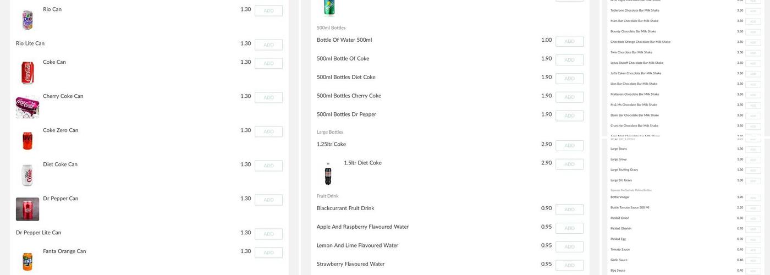Click the 500ml Bottles Cherry Coke item name
Image resolution: width=770 pixels, height=275 pixels.
coord(349,96)
